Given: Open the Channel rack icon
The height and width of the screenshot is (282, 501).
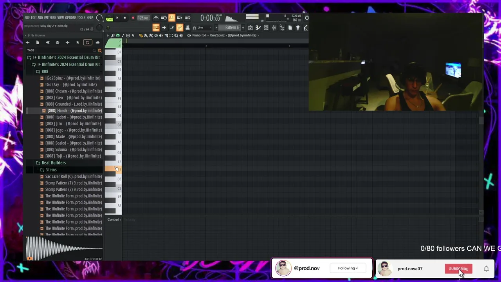Looking at the screenshot, I should pyautogui.click(x=266, y=27).
